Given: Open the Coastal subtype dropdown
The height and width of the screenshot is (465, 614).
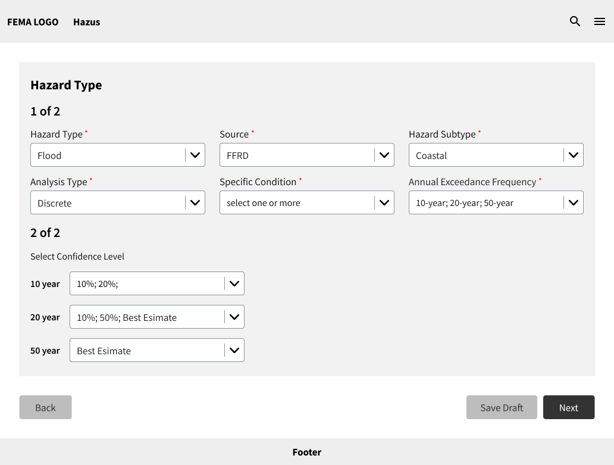Looking at the screenshot, I should click(485, 155).
